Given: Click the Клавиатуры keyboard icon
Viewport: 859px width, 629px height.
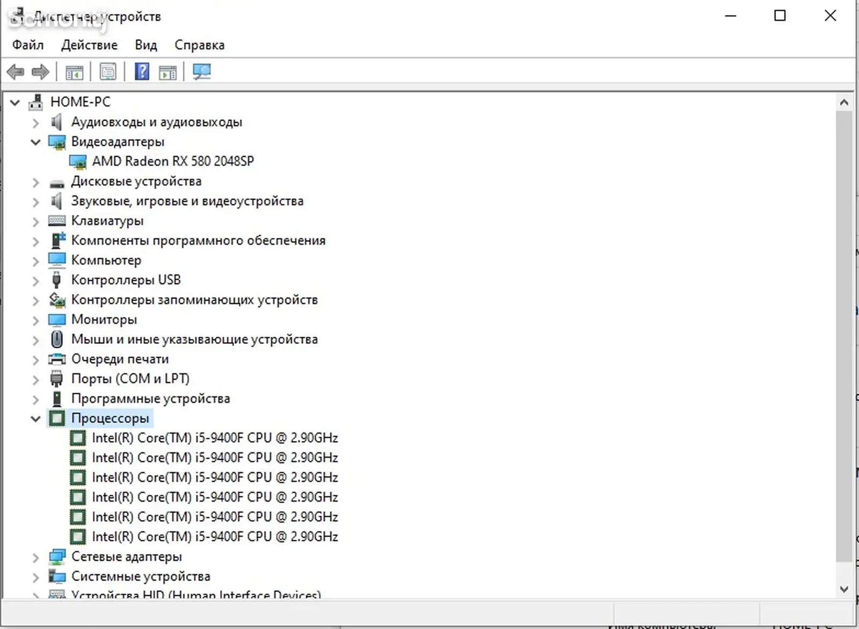Looking at the screenshot, I should pos(57,221).
